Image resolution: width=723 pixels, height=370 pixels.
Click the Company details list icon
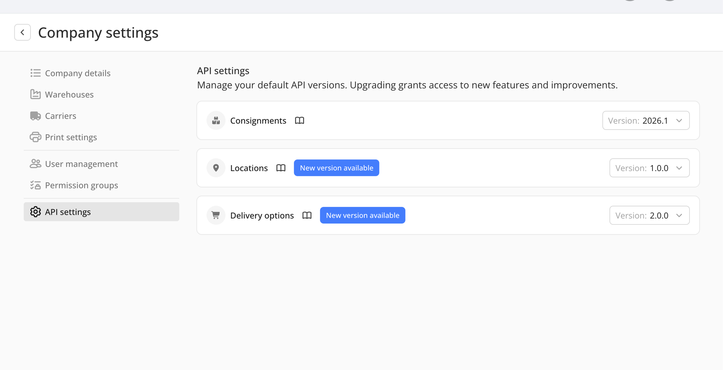pyautogui.click(x=35, y=73)
